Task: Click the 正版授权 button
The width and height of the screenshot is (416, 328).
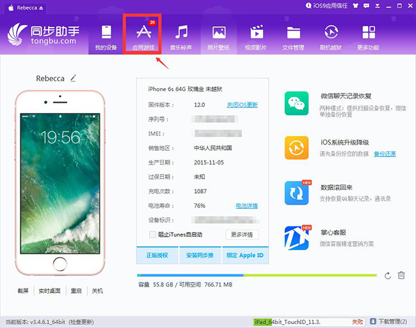Action: (x=157, y=255)
